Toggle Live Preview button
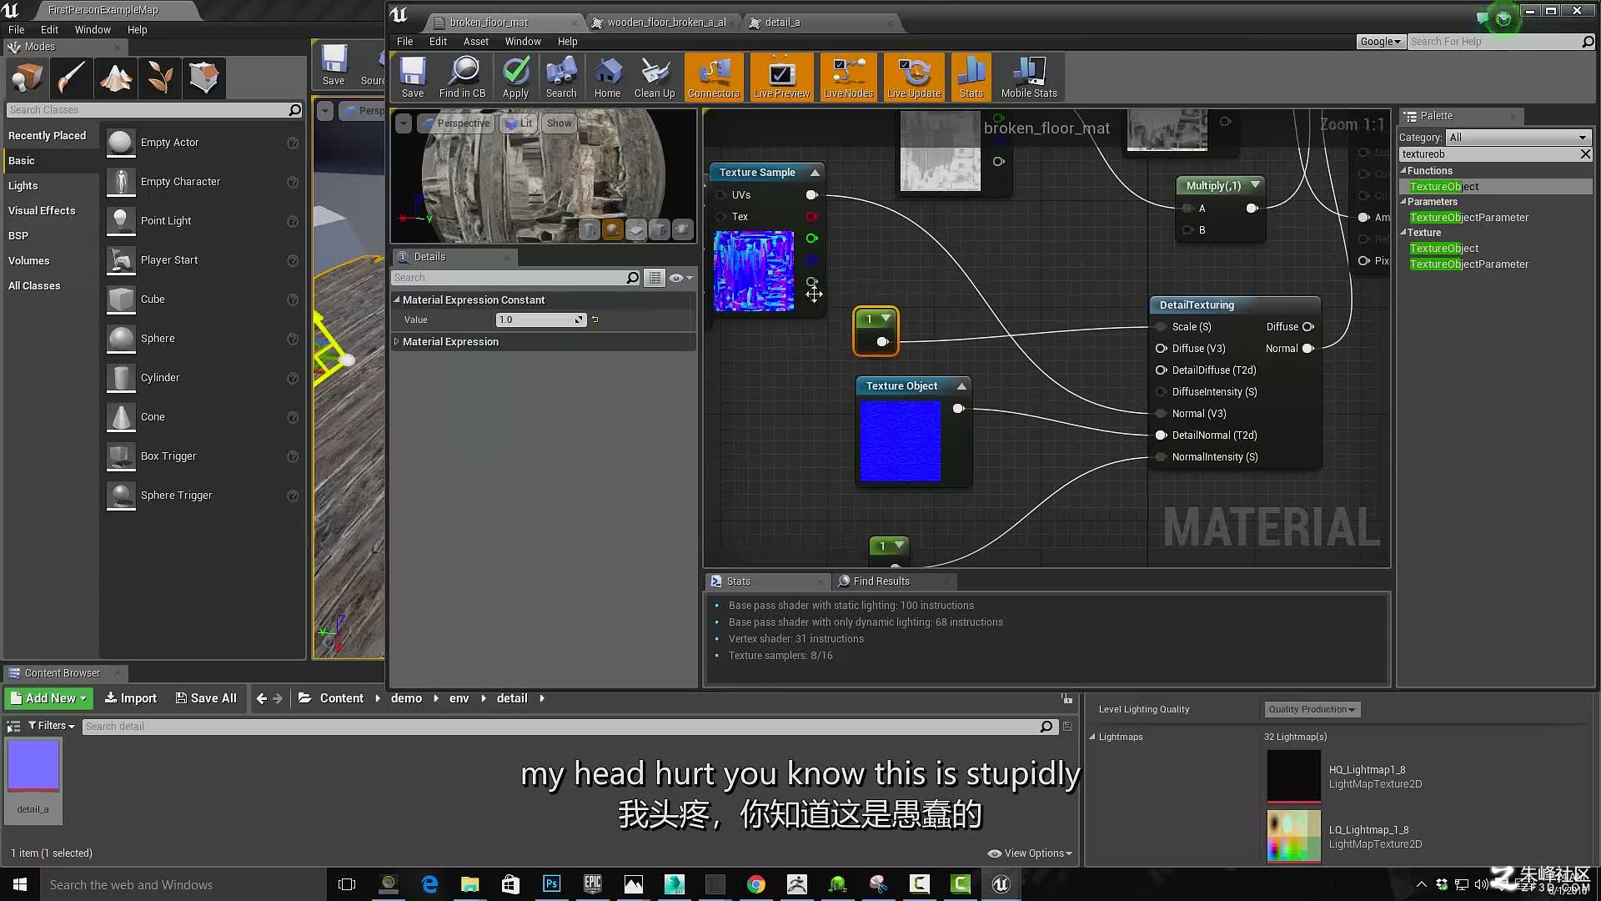 point(781,78)
